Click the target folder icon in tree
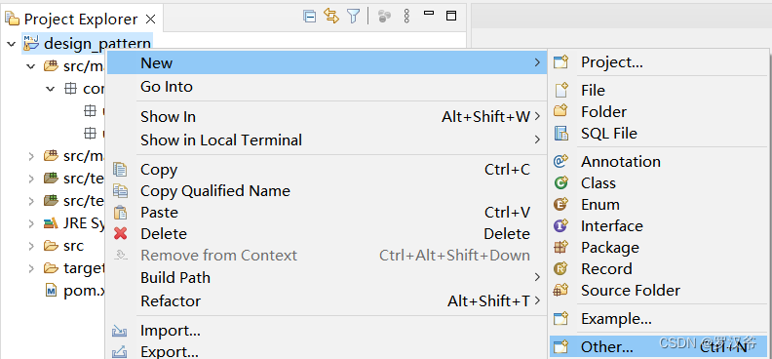Viewport: 772px width, 359px height. point(51,268)
